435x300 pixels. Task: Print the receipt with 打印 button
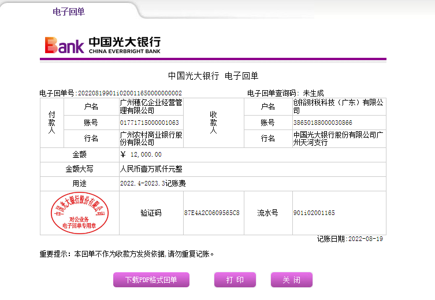[235, 280]
